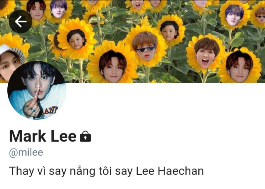Tap the sunflower face wearing pixel sunglasses in center
The width and height of the screenshot is (265, 189).
[146, 47]
